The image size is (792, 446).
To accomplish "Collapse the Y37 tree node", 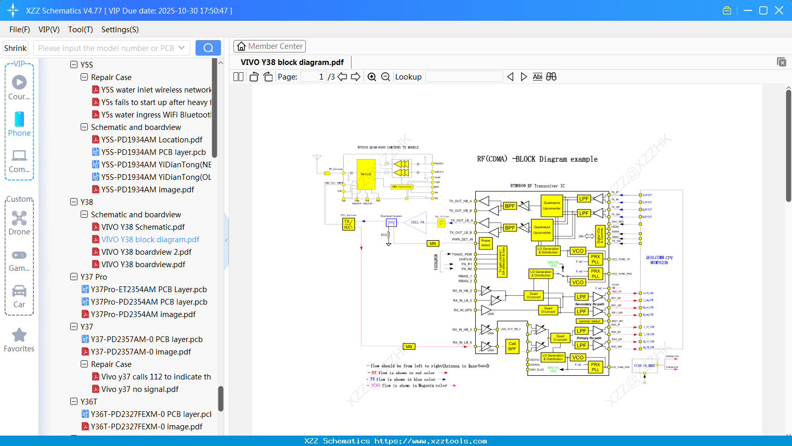I will 74,326.
